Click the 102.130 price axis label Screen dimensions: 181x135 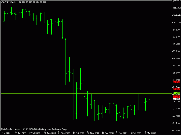pos(176,22)
